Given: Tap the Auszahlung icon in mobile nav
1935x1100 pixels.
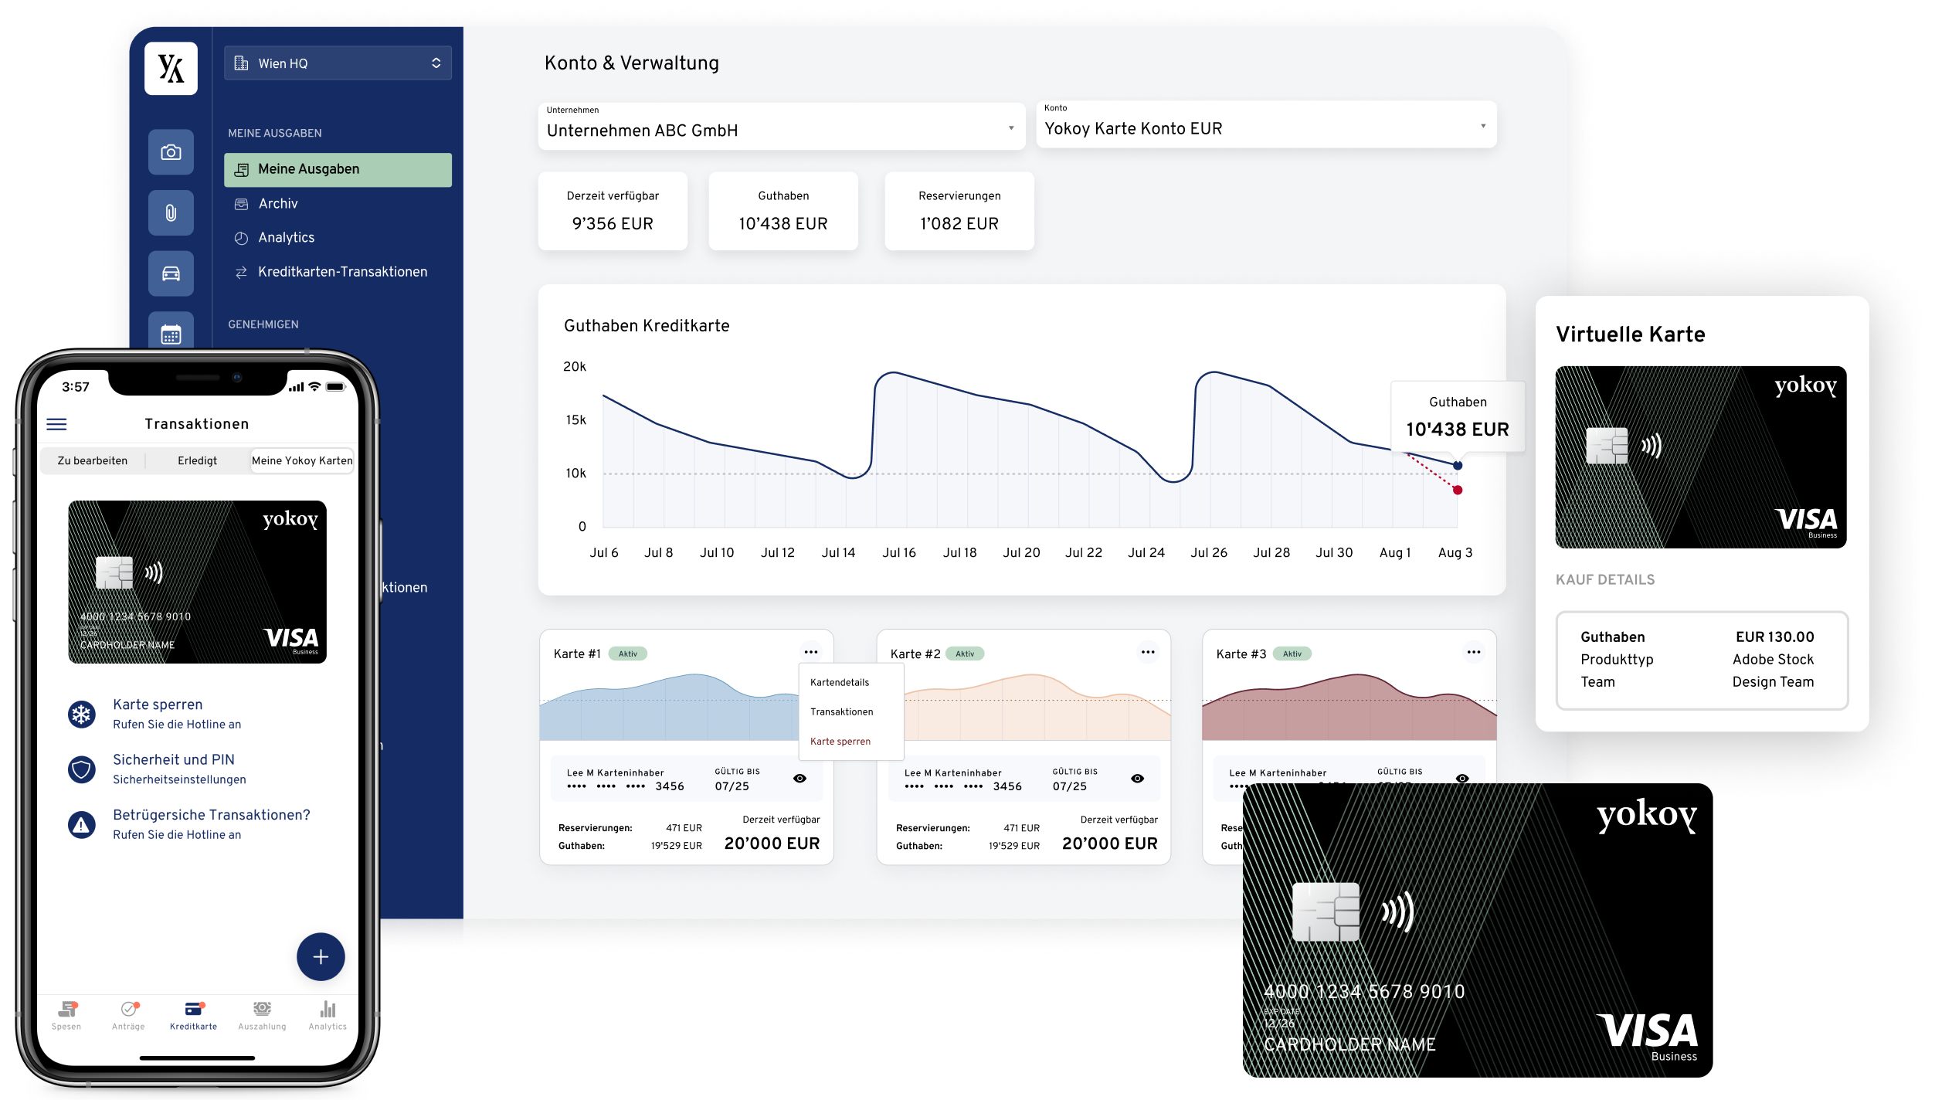Looking at the screenshot, I should [262, 1016].
